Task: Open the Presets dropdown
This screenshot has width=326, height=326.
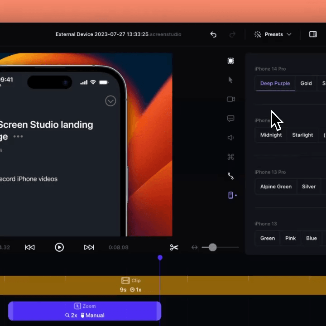Action: pos(273,34)
